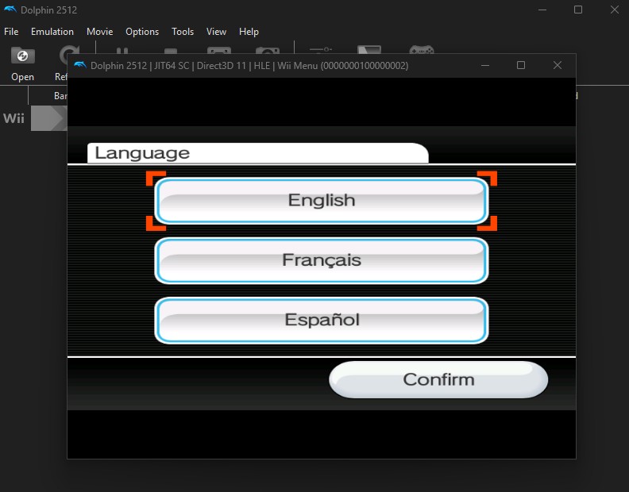Click the Open disc toolbar icon

[x=22, y=56]
